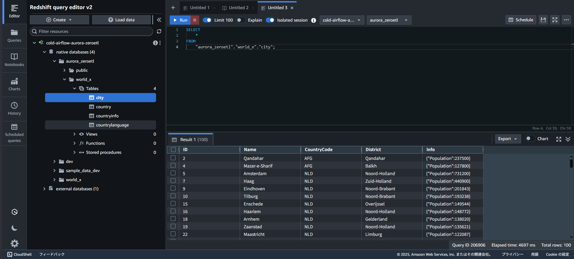Select the Result 1 (100) tab
Screen dimensions: 574x259
point(190,140)
